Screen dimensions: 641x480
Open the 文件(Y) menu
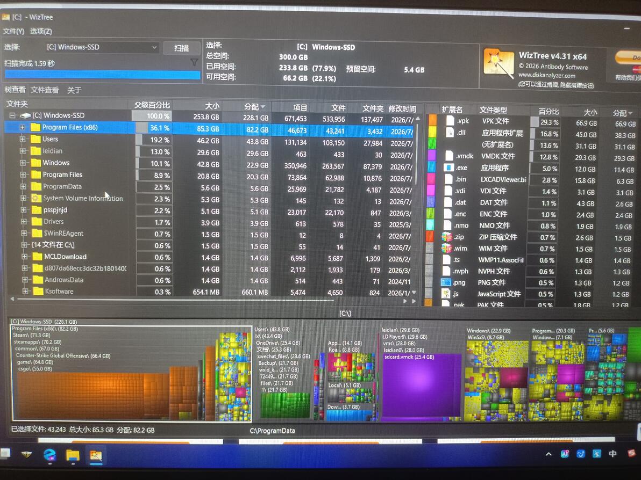(13, 31)
